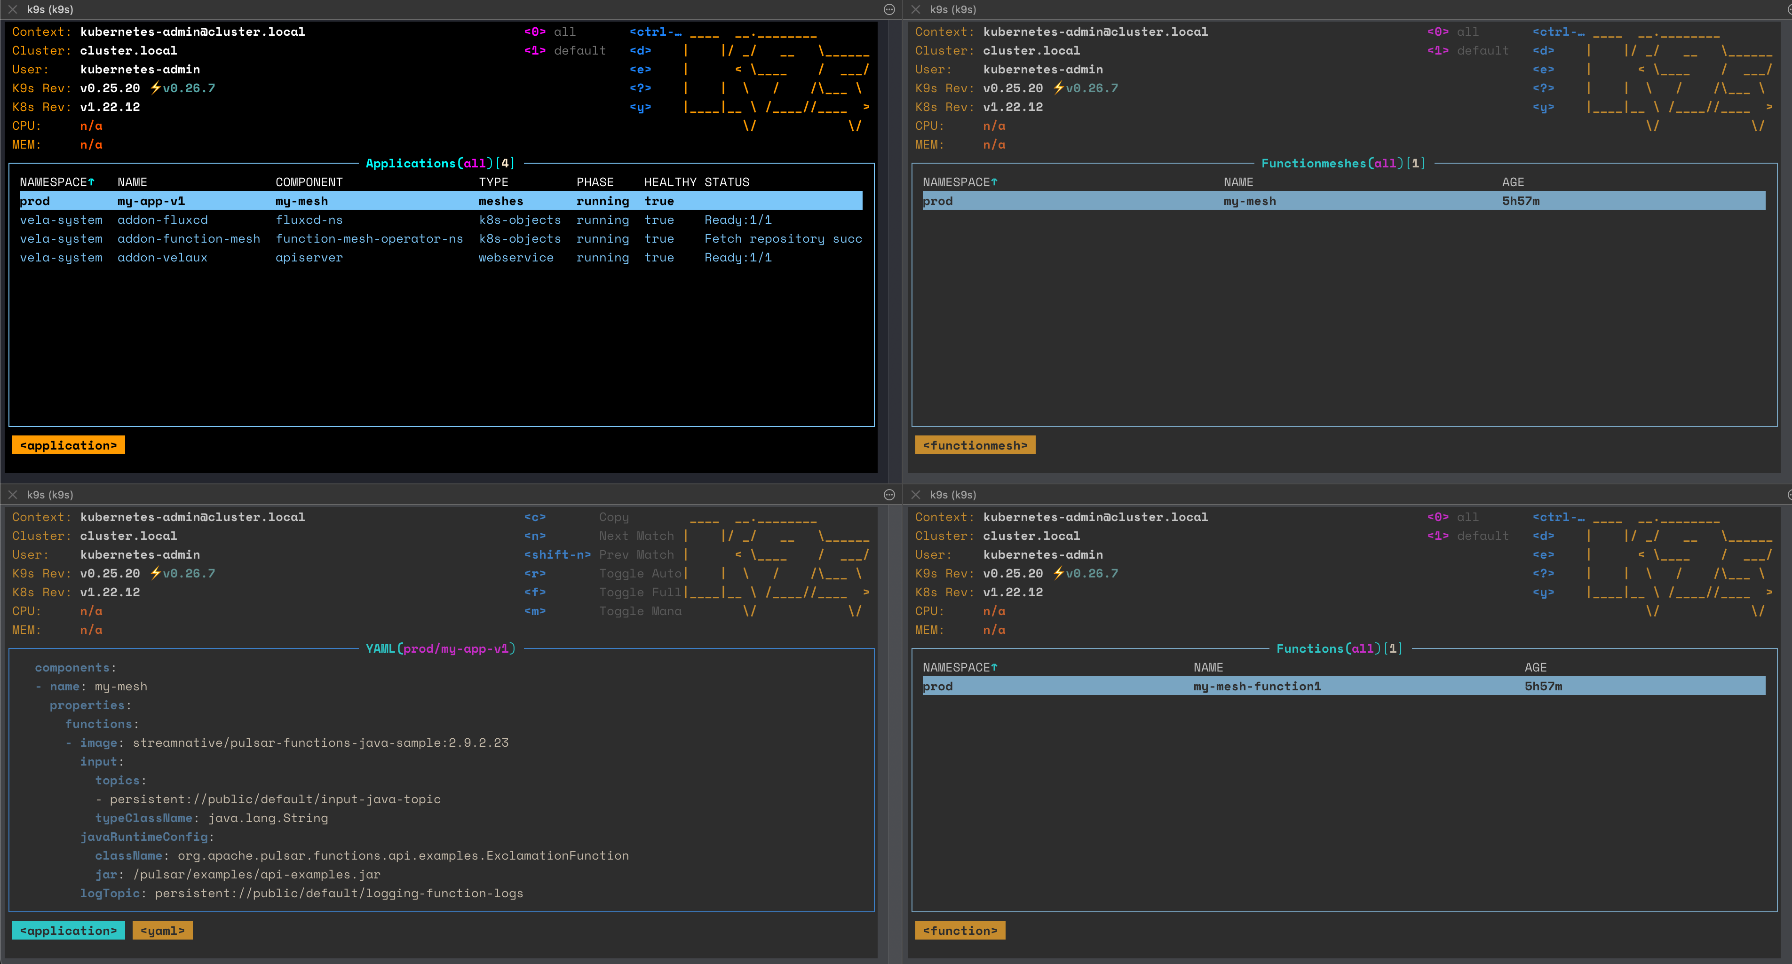
Task: Click the <yaml> breadcrumb tab
Action: click(162, 931)
